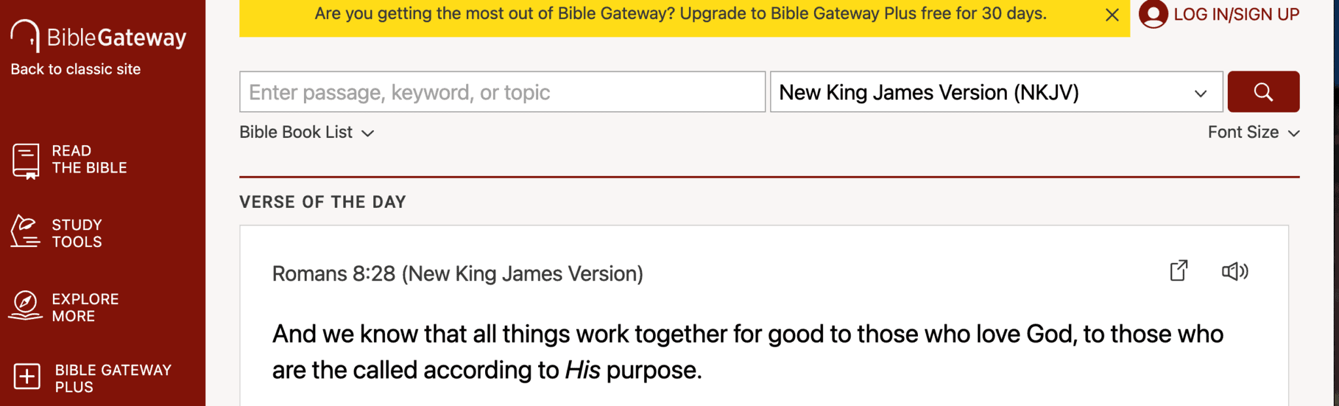Click the Bible Gateway logo
The width and height of the screenshot is (1339, 406).
[98, 36]
